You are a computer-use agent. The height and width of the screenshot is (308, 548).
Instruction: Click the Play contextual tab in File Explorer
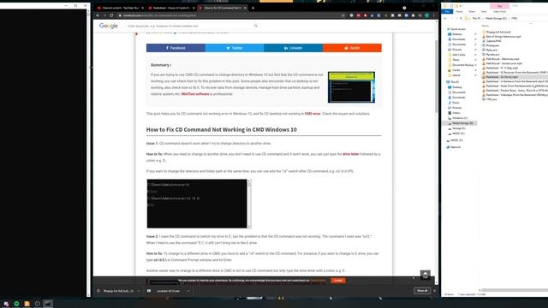click(500, 6)
